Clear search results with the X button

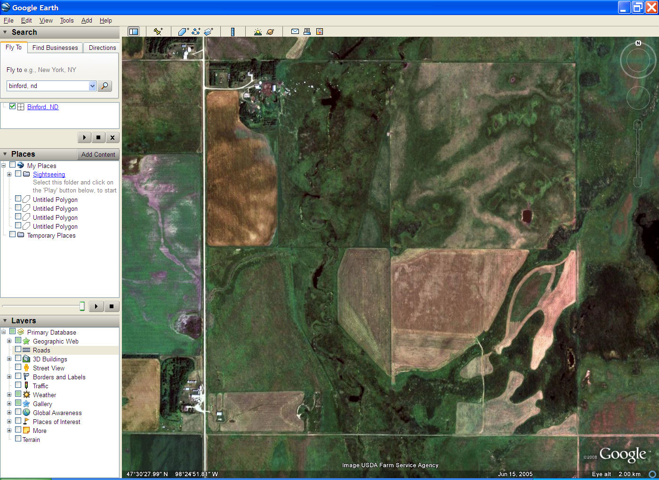click(x=113, y=137)
